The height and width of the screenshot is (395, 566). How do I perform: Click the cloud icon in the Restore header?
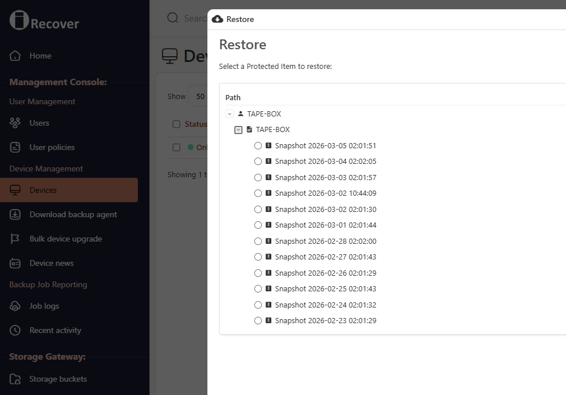tap(217, 19)
